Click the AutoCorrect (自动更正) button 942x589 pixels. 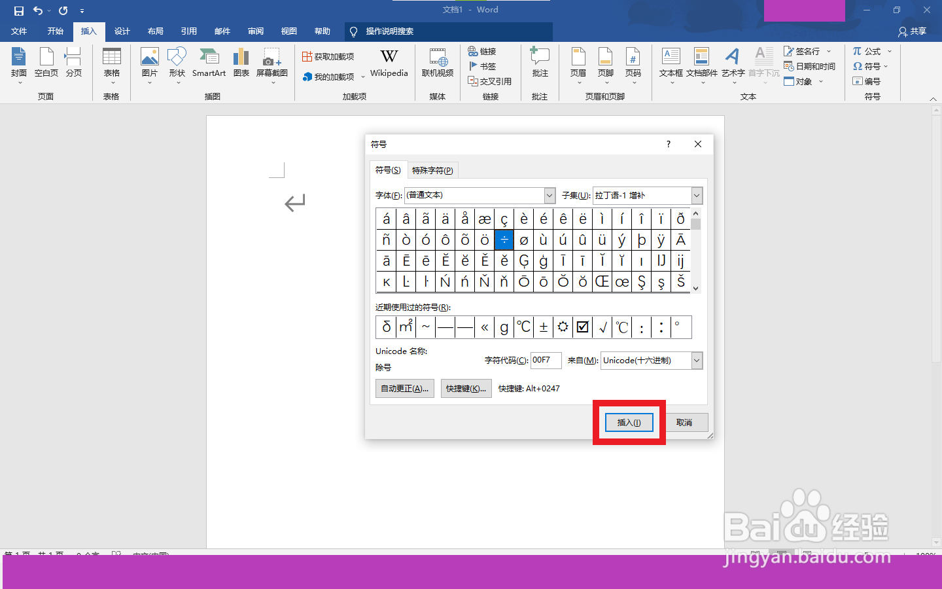point(405,388)
